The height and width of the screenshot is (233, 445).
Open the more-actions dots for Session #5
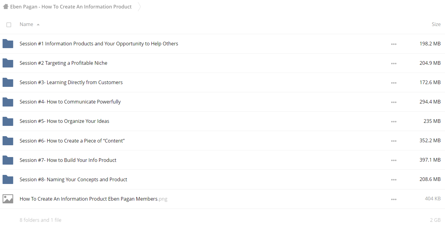coord(394,122)
